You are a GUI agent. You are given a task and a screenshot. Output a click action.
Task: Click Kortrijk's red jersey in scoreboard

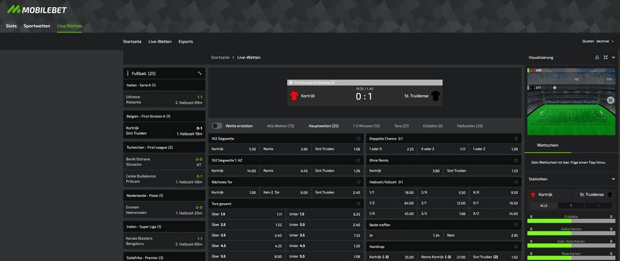pos(294,96)
